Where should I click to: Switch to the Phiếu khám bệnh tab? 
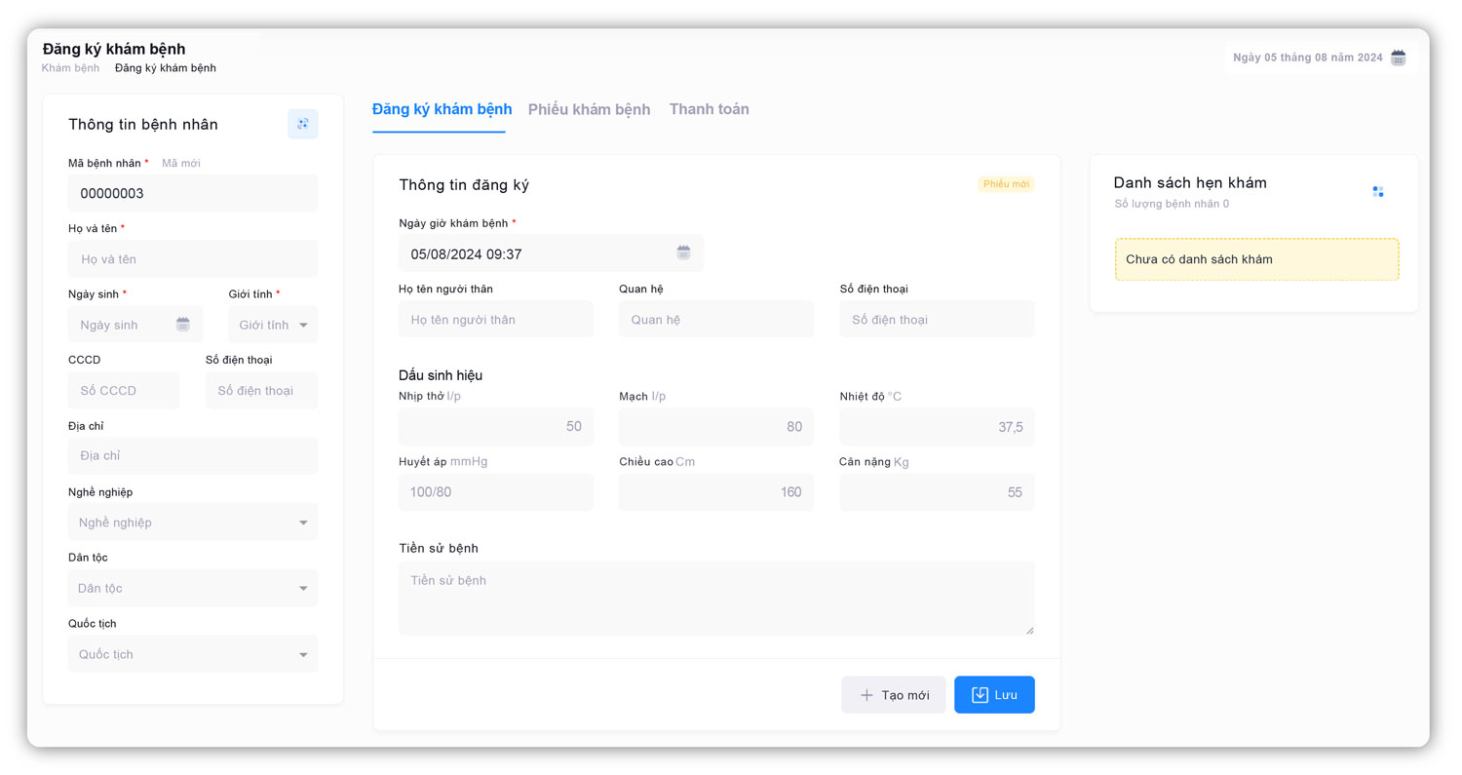pos(589,109)
